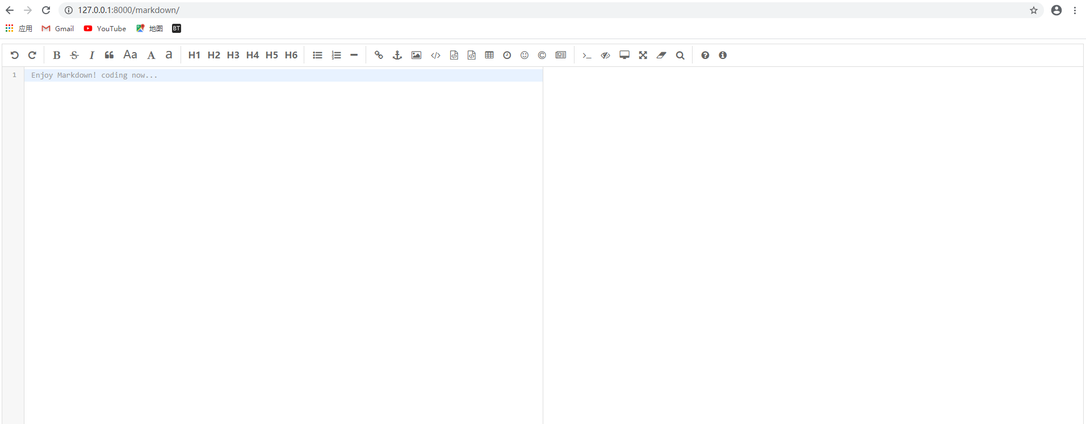
Task: Open the browser three-dot menu
Action: point(1075,10)
